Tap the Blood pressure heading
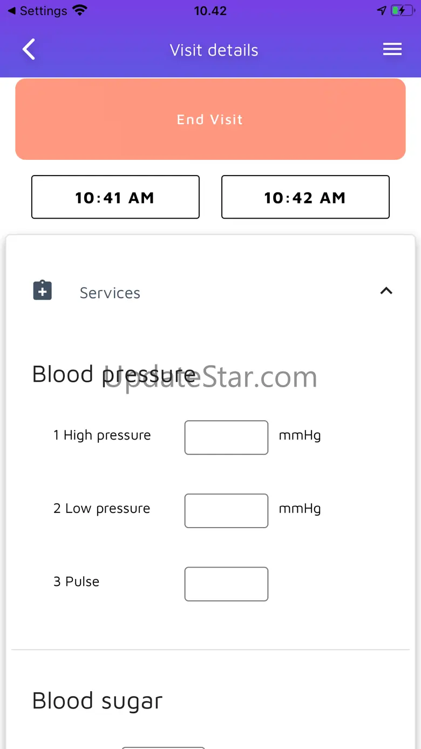Viewport: 421px width, 749px height. 114,374
